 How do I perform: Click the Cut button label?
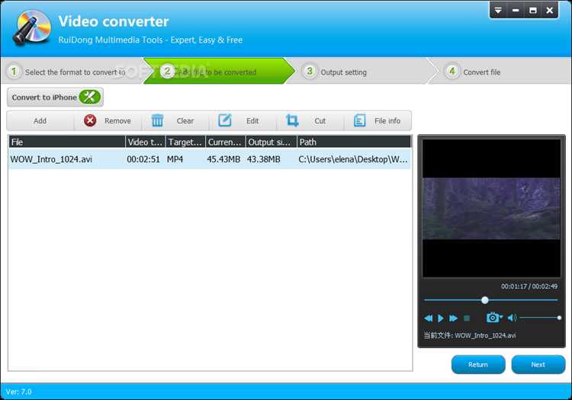tap(320, 120)
